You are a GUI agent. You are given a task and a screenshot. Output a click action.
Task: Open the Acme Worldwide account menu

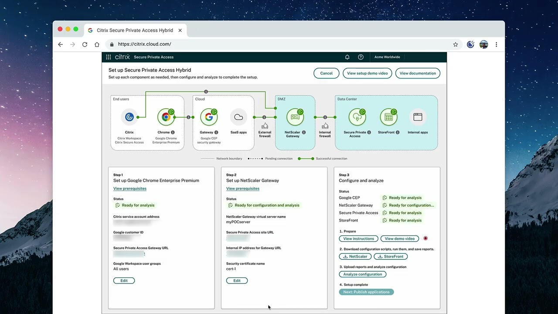[x=387, y=57]
